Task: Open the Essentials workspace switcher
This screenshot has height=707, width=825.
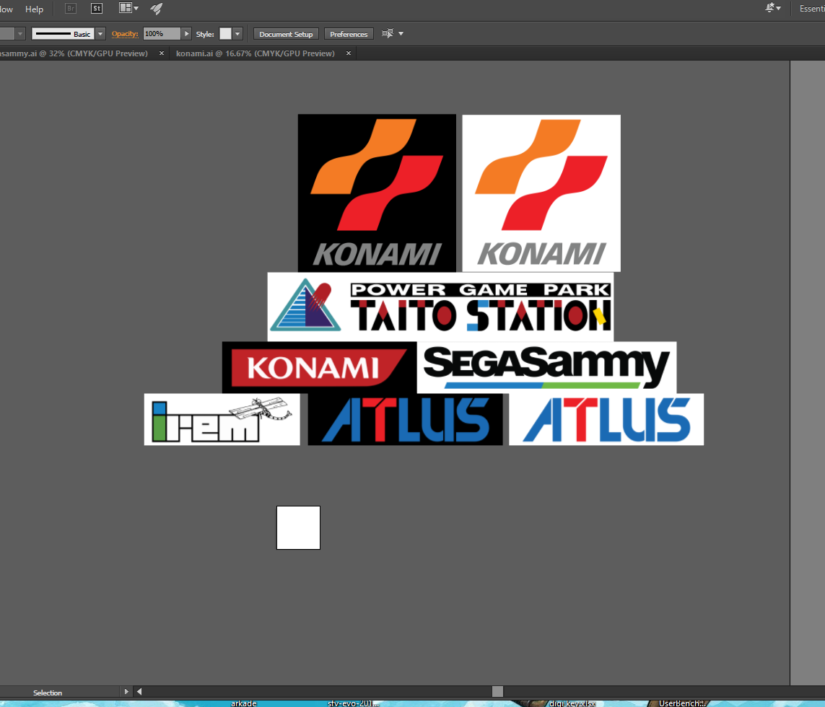Action: tap(812, 9)
